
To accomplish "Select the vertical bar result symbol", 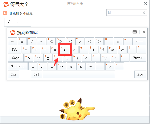I will coord(26,22).
